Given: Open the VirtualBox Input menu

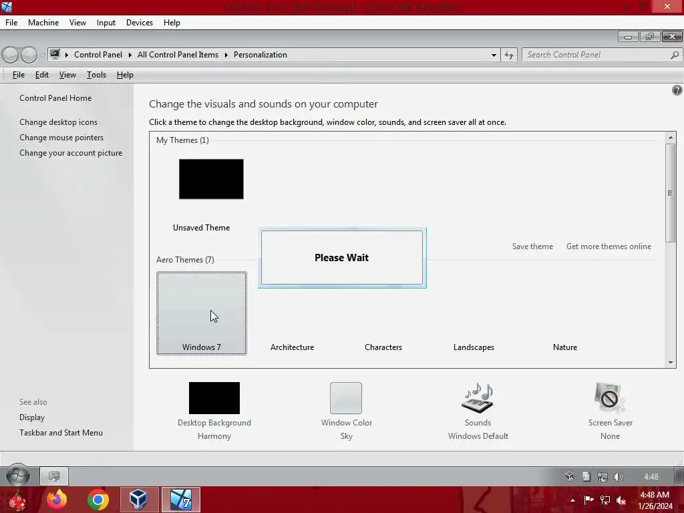Looking at the screenshot, I should click(x=106, y=23).
